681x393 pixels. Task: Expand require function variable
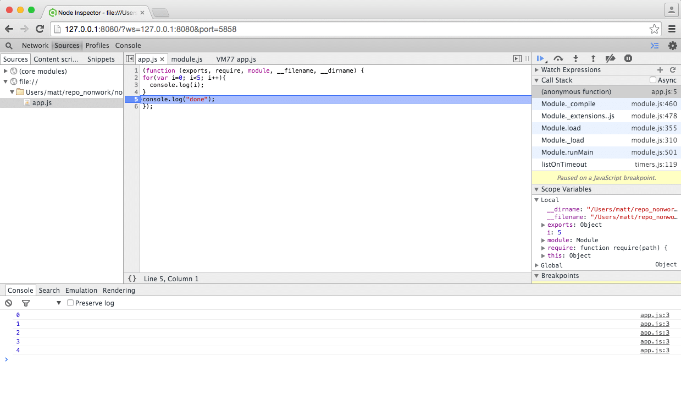coord(544,248)
